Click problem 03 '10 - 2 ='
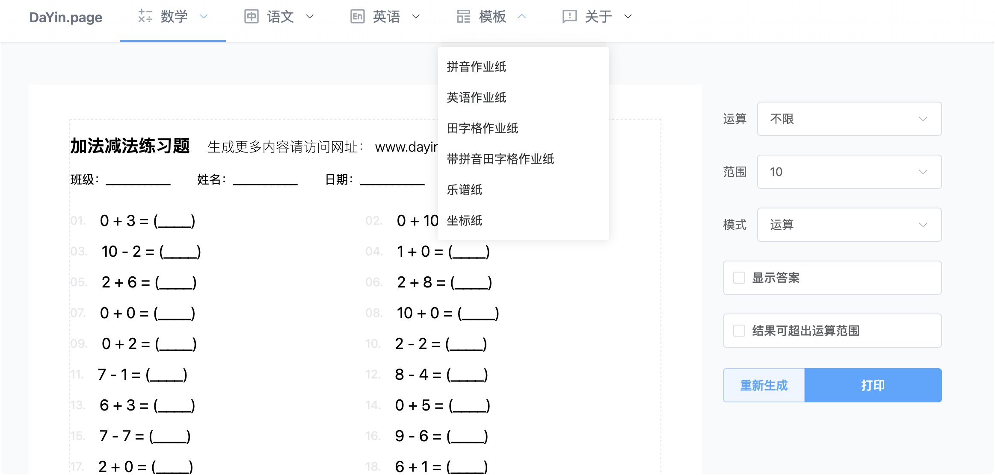Screen dimensions: 995x475 pos(151,252)
